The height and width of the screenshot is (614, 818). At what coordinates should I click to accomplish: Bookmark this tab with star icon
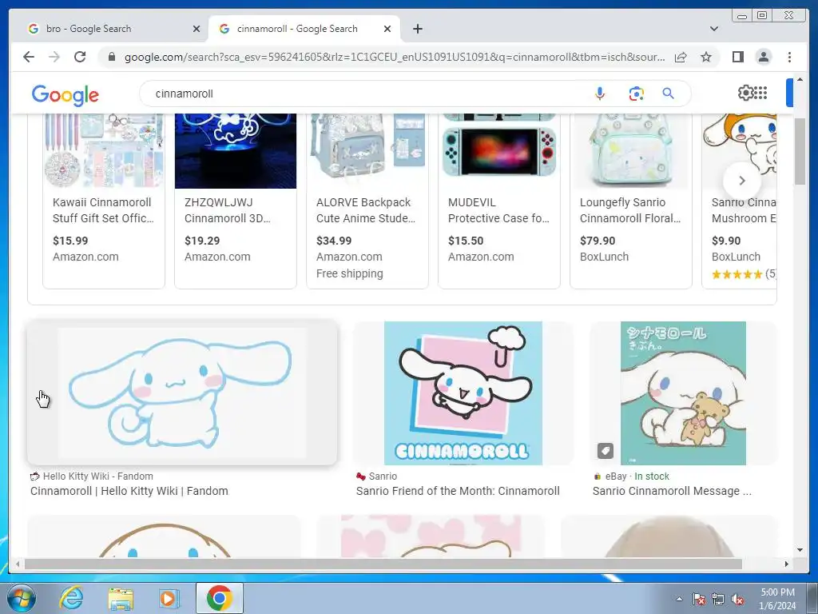click(x=706, y=57)
